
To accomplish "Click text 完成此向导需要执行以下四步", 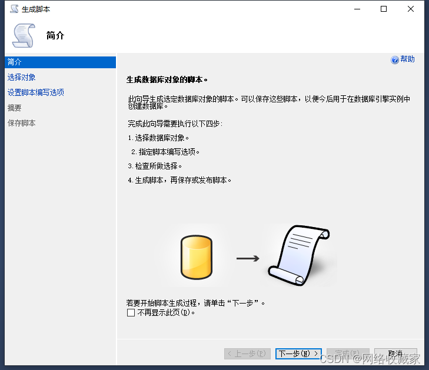I will 175,124.
